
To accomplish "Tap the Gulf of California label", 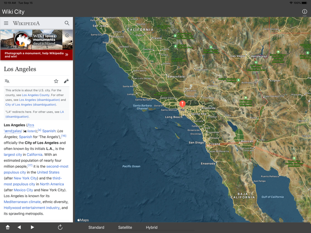I will (x=272, y=197).
